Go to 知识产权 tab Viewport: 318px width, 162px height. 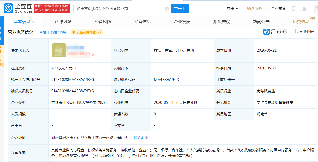click(222, 22)
